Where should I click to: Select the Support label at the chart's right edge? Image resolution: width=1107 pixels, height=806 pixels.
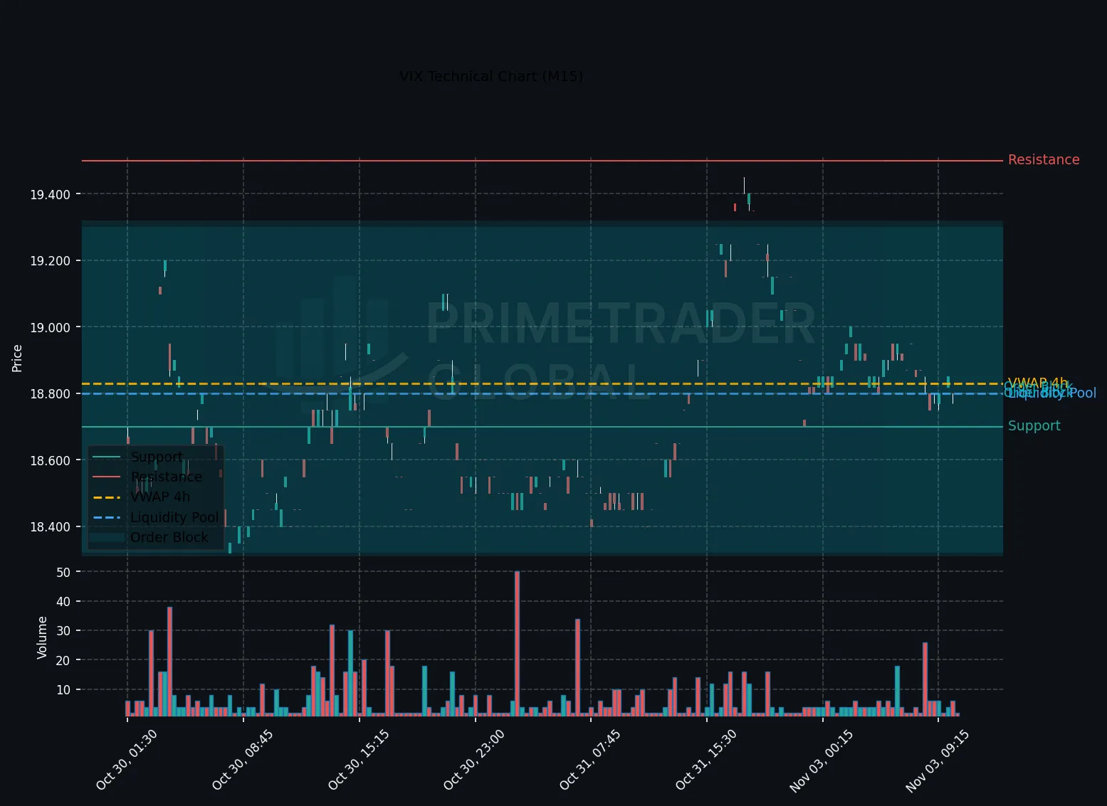tap(1034, 426)
